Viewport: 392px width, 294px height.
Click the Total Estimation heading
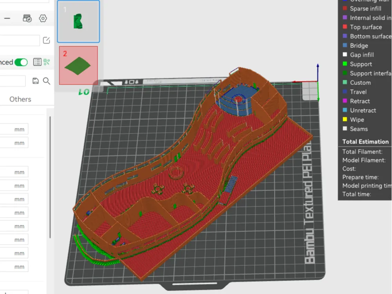[365, 141]
